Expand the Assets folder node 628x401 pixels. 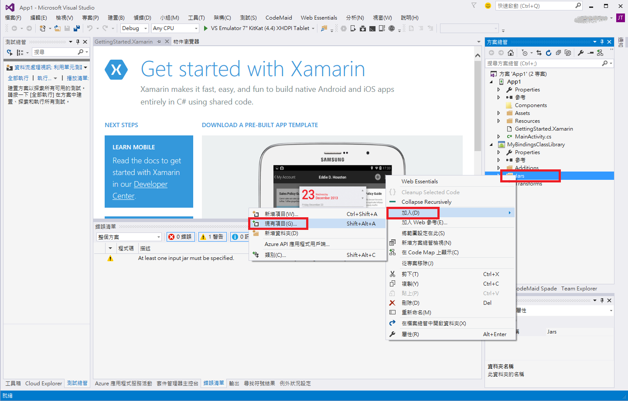pos(499,113)
